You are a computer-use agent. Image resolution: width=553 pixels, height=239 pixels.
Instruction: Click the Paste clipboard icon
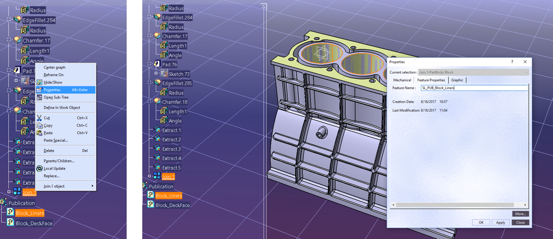39,133
